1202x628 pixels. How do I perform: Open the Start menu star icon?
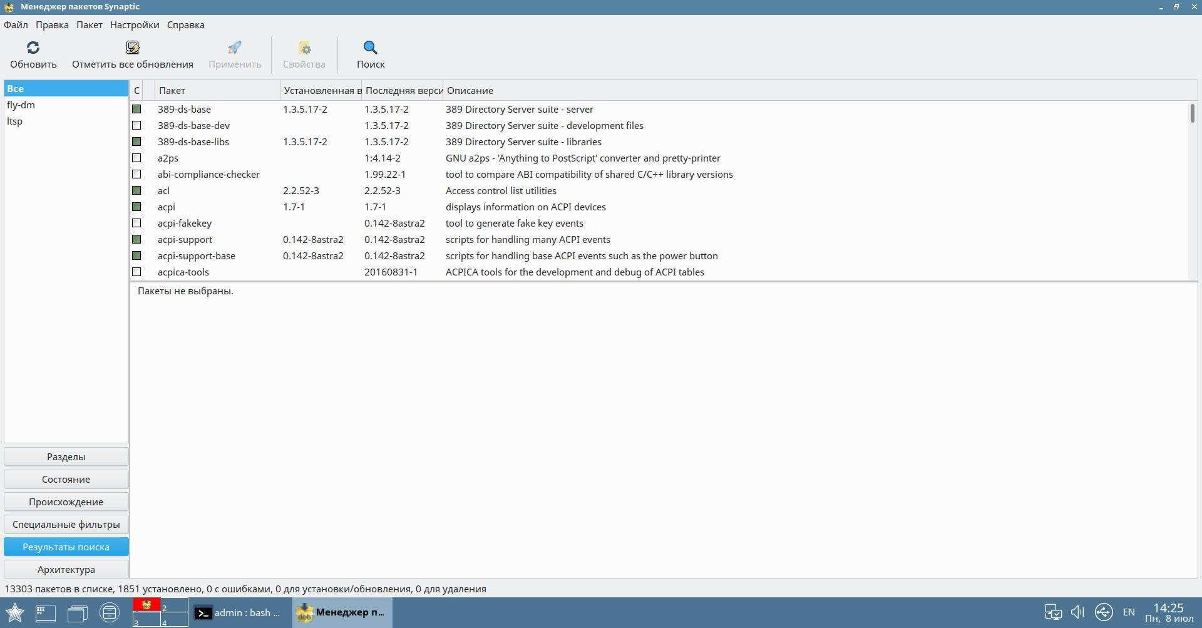(14, 612)
